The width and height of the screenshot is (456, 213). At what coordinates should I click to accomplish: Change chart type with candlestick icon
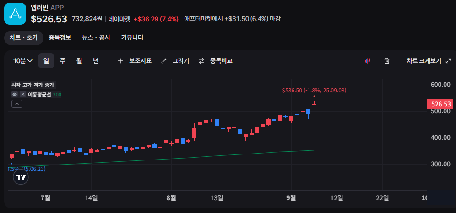(367, 61)
